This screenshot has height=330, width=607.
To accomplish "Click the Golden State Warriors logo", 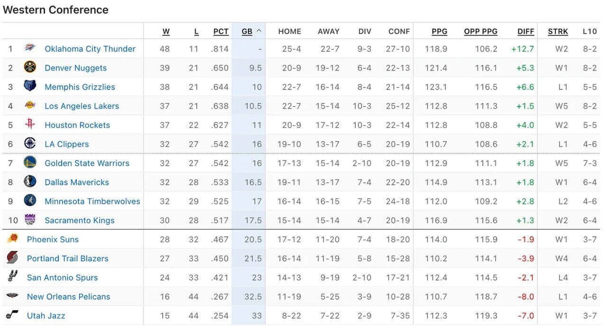I will (x=30, y=163).
